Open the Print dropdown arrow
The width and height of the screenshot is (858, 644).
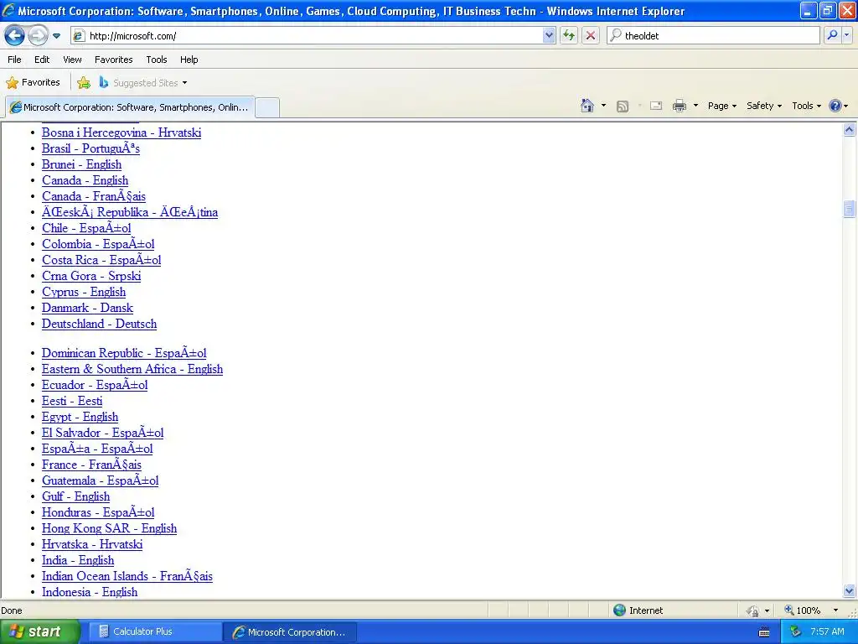pyautogui.click(x=695, y=106)
